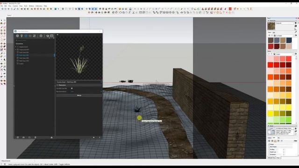Switch to Mix tab in Styles panel
The image size is (299, 168).
tap(278, 138)
